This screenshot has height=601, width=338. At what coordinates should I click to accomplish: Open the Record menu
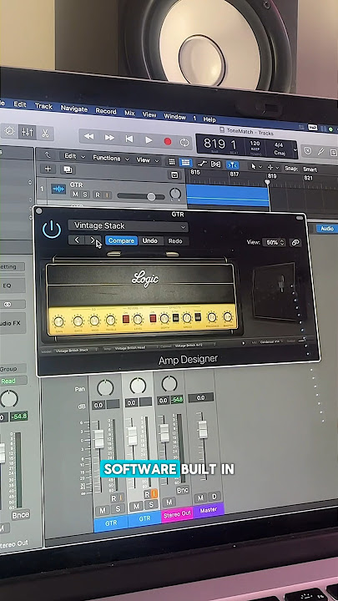coord(106,111)
